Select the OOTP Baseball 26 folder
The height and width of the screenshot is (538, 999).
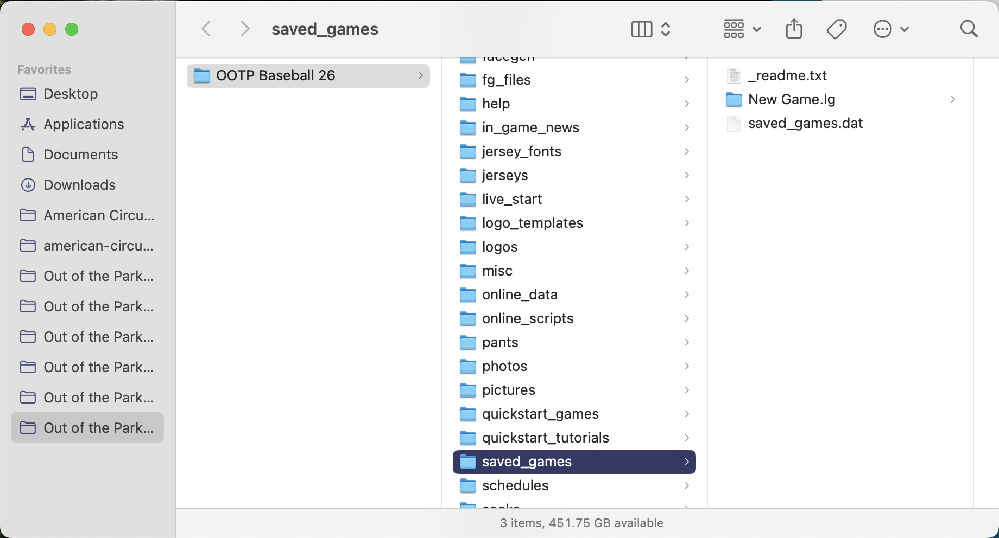(x=308, y=75)
